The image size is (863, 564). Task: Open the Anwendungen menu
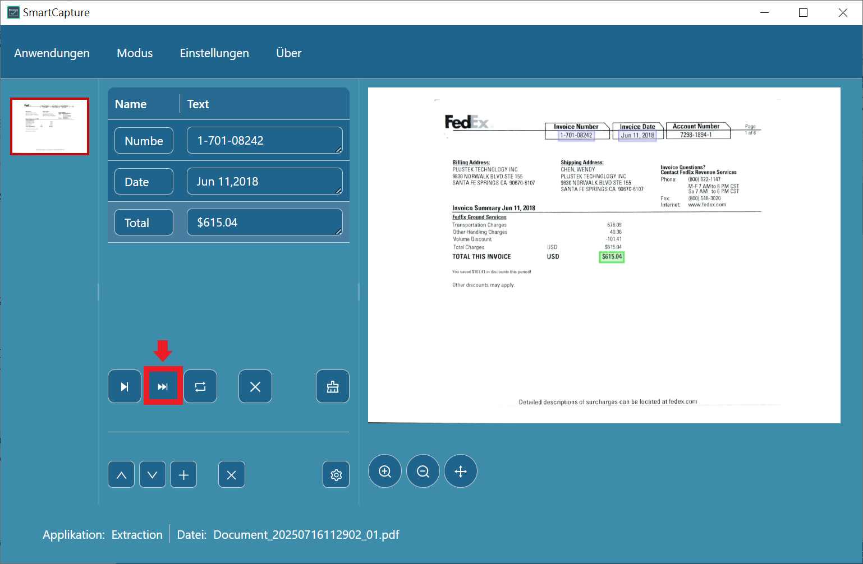point(52,53)
